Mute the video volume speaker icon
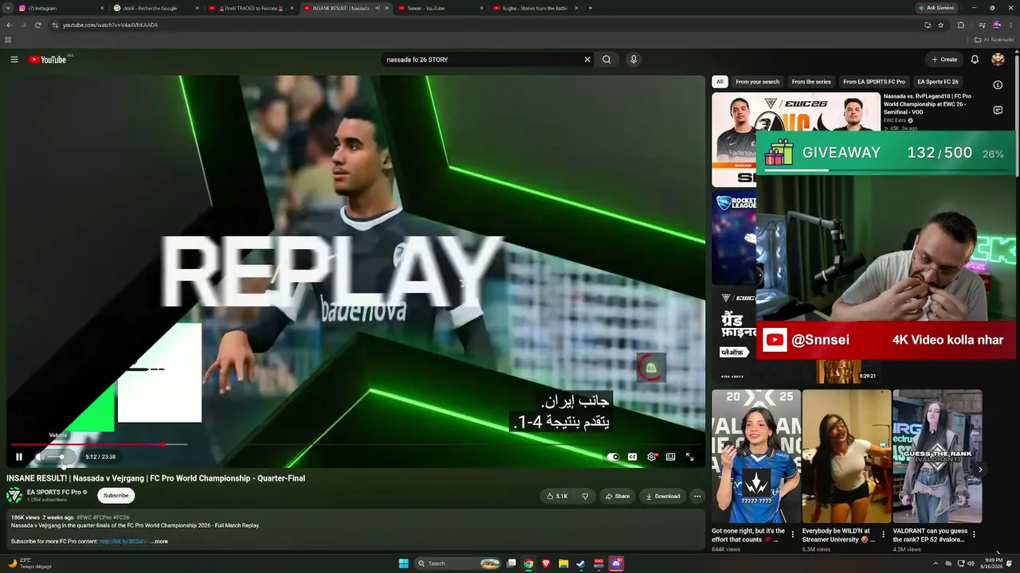This screenshot has width=1020, height=573. click(40, 457)
